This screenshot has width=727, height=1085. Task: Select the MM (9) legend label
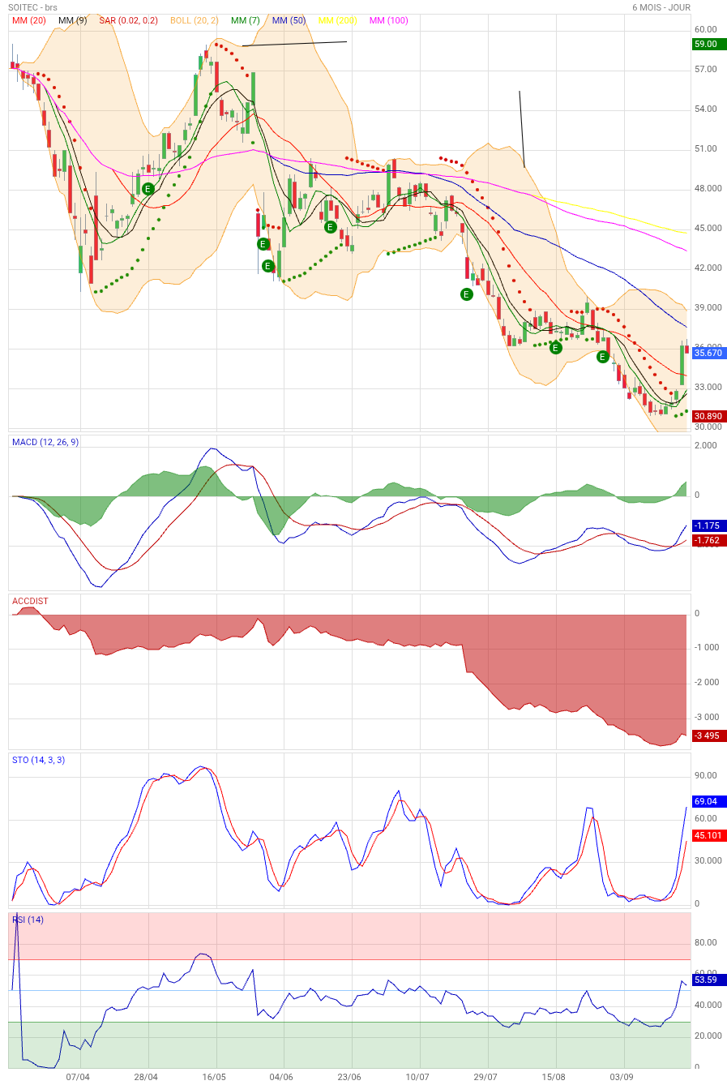(73, 20)
